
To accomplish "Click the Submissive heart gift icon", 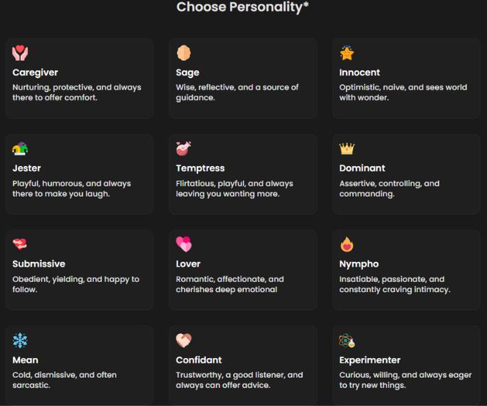I will tap(21, 244).
